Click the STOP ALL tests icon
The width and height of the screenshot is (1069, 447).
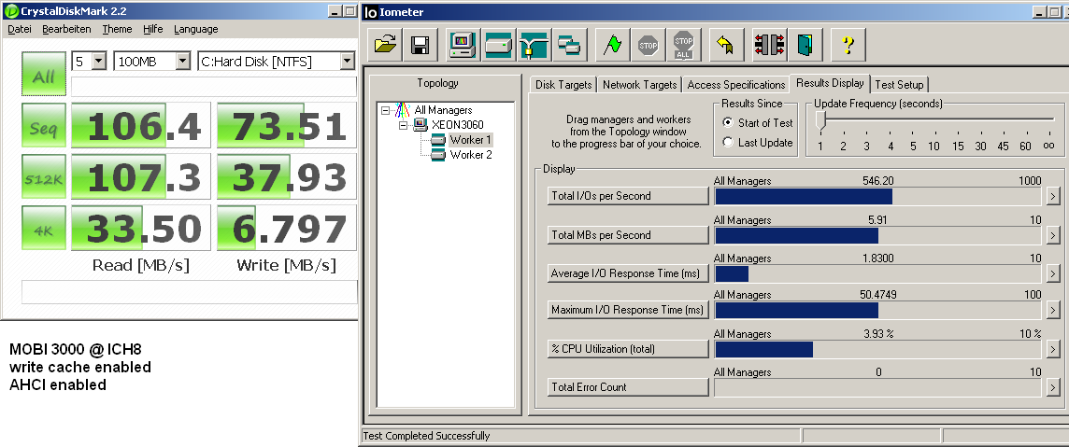tap(683, 46)
